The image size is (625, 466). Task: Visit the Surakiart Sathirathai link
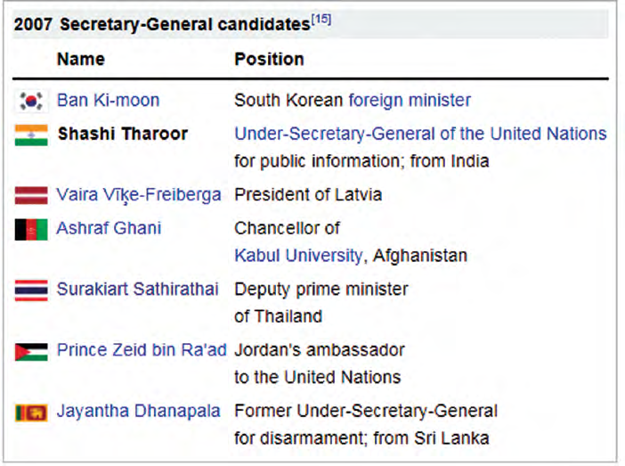tap(137, 289)
